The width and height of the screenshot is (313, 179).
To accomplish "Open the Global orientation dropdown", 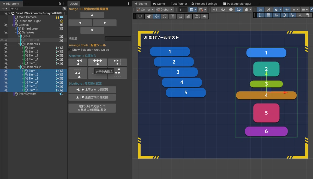I will pyautogui.click(x=164, y=9).
